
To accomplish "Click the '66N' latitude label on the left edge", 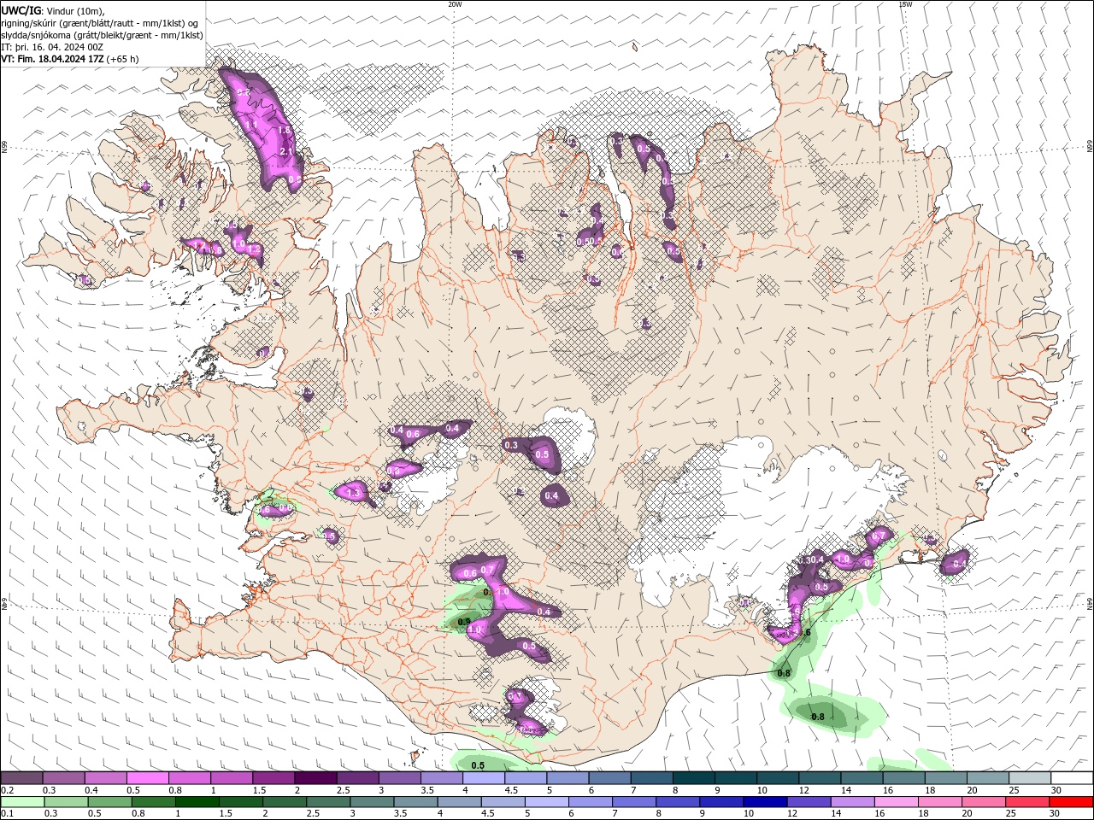I will click(4, 147).
